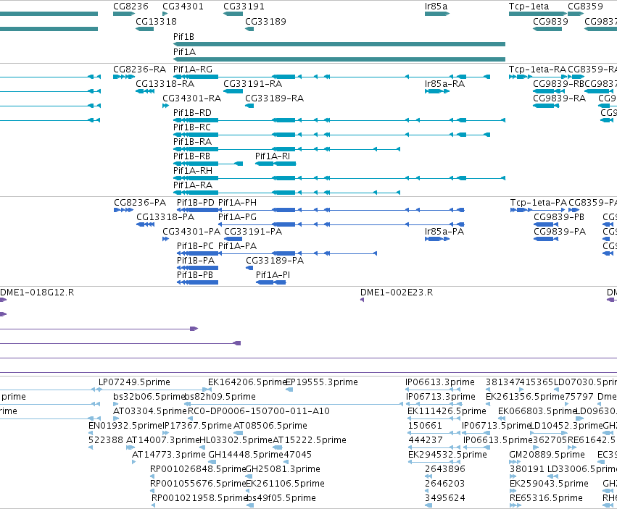This screenshot has width=617, height=509.
Task: Click EST label LP07249.5prime
Action: point(134,382)
